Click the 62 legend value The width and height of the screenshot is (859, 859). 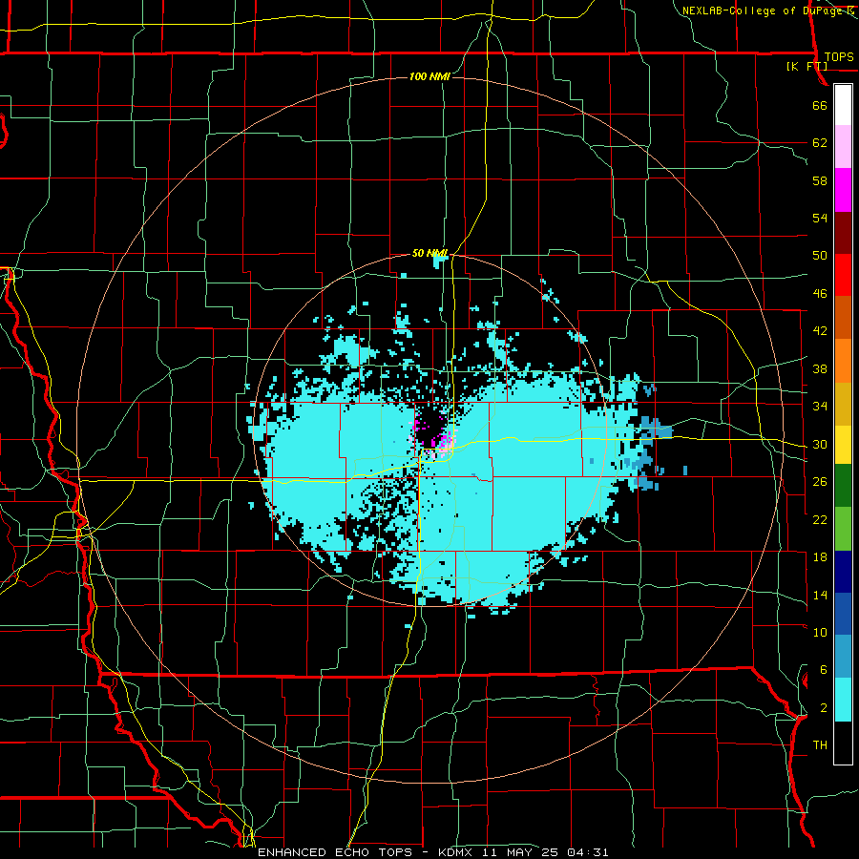820,143
